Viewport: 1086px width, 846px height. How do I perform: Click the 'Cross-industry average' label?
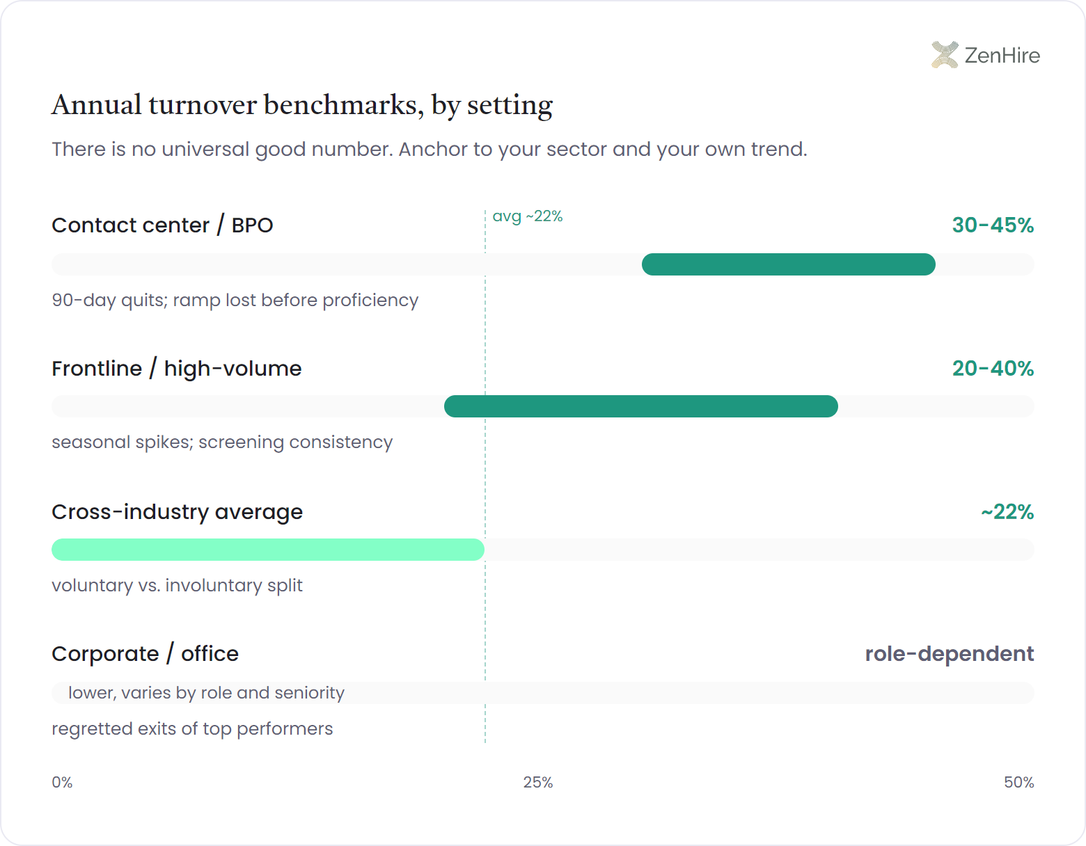[178, 512]
